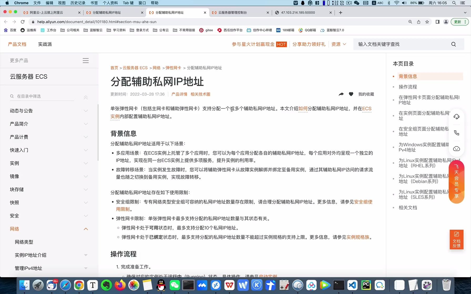Open the 资源 dropdown
The height and width of the screenshot is (294, 471).
339,44
